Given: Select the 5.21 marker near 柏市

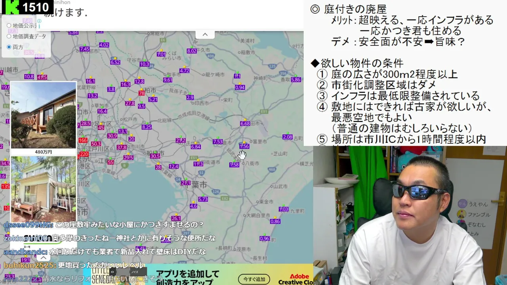Looking at the screenshot, I should click(153, 100).
